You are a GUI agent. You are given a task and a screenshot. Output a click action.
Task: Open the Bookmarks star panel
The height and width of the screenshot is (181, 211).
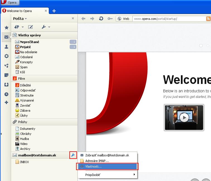tap(6, 28)
